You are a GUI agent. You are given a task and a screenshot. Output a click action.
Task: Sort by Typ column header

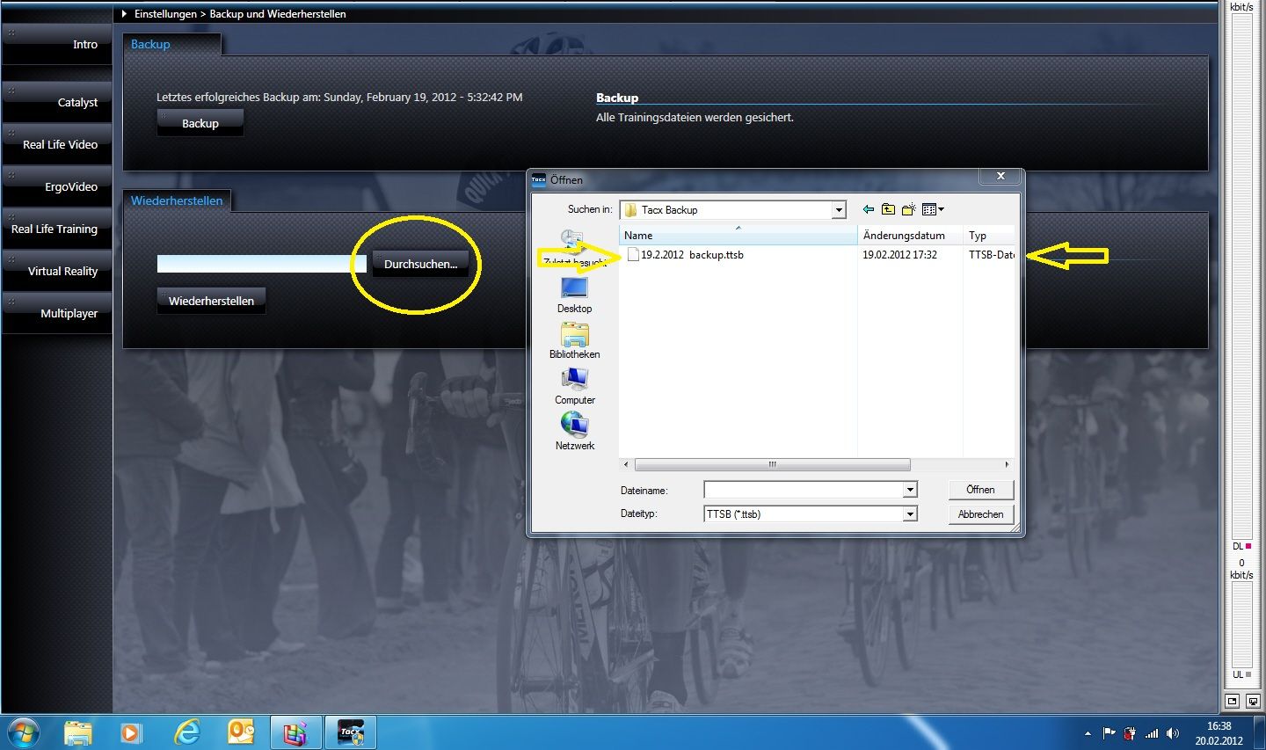click(990, 236)
